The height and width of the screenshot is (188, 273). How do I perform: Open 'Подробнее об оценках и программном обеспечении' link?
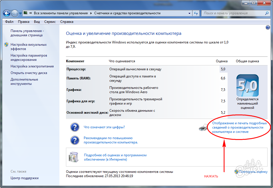115,157
